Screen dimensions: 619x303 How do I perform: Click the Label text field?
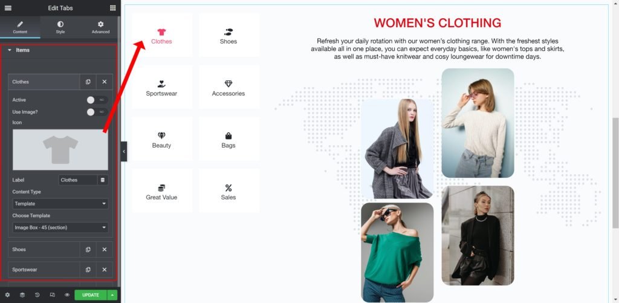tap(78, 180)
